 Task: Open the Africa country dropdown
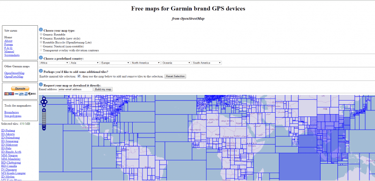[x=54, y=63]
